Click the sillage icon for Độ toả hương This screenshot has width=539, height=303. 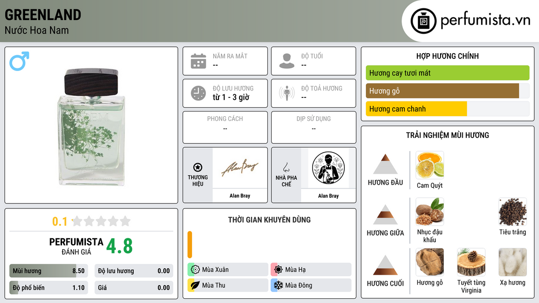tap(287, 93)
